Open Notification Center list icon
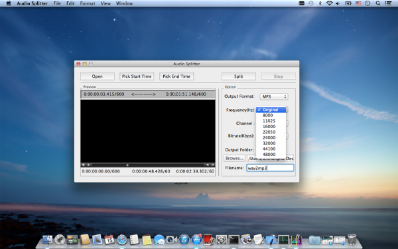 click(388, 3)
